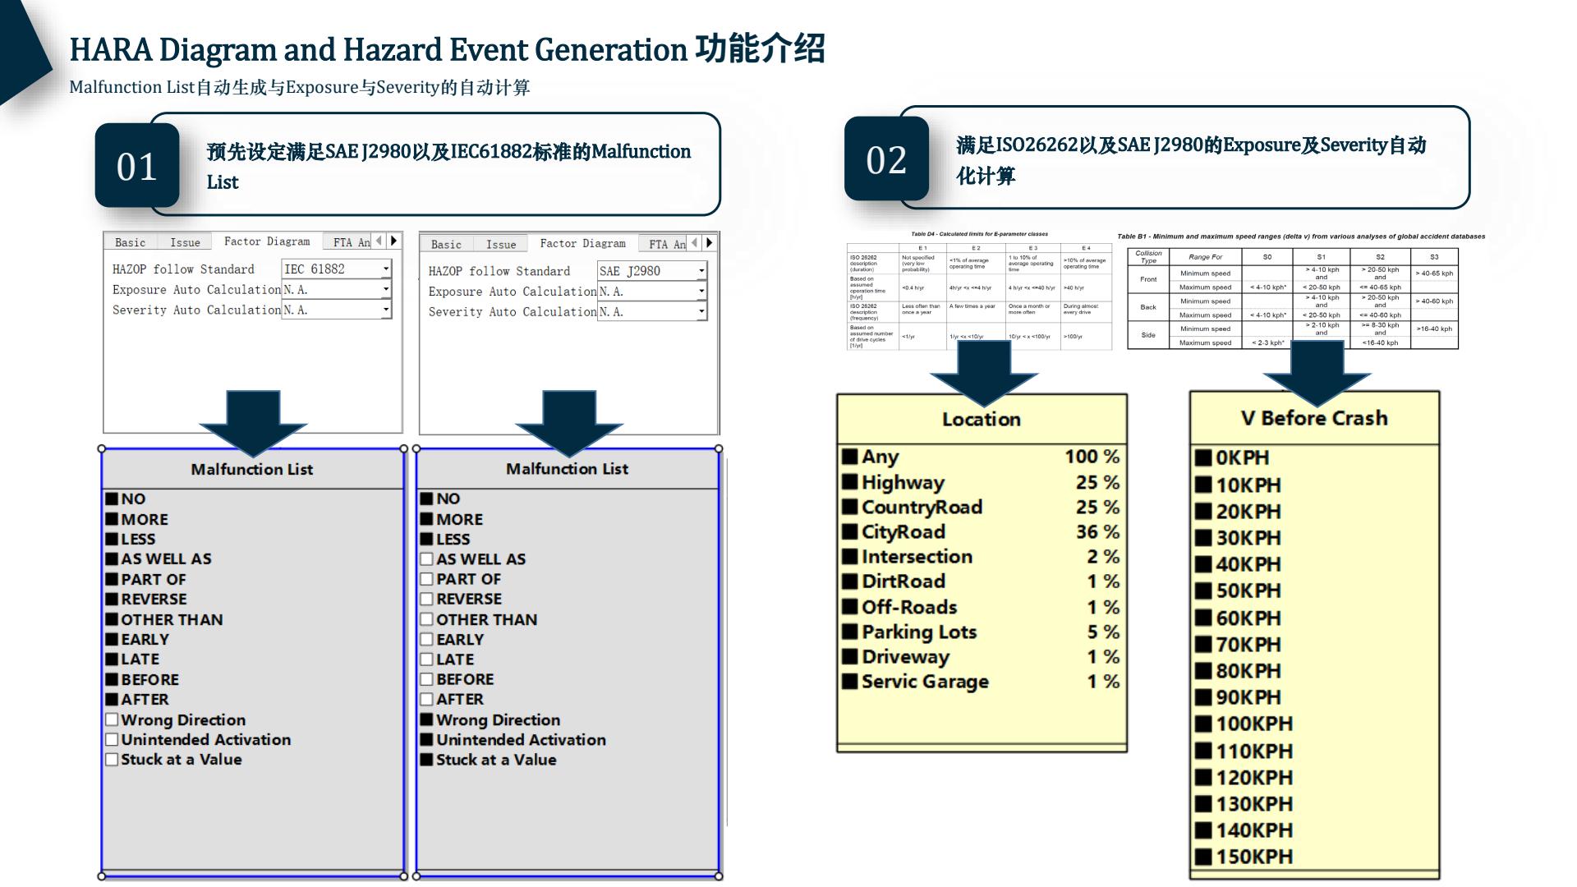Click the right panel tab scroll left arrow
The image size is (1577, 887).
[694, 242]
